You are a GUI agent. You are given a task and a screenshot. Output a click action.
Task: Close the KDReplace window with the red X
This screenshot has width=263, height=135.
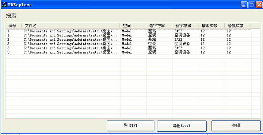[x=259, y=5]
